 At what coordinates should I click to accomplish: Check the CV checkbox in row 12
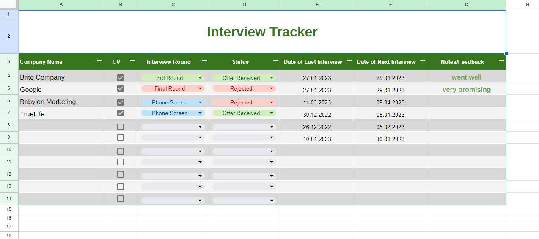click(121, 174)
